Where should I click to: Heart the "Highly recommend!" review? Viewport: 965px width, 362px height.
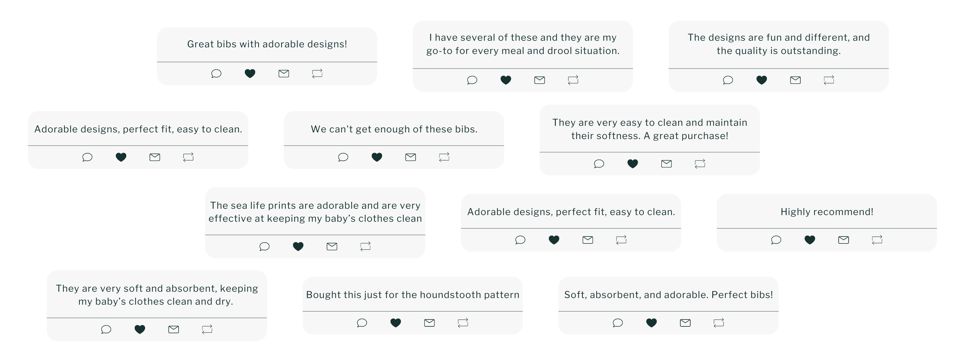pos(809,240)
